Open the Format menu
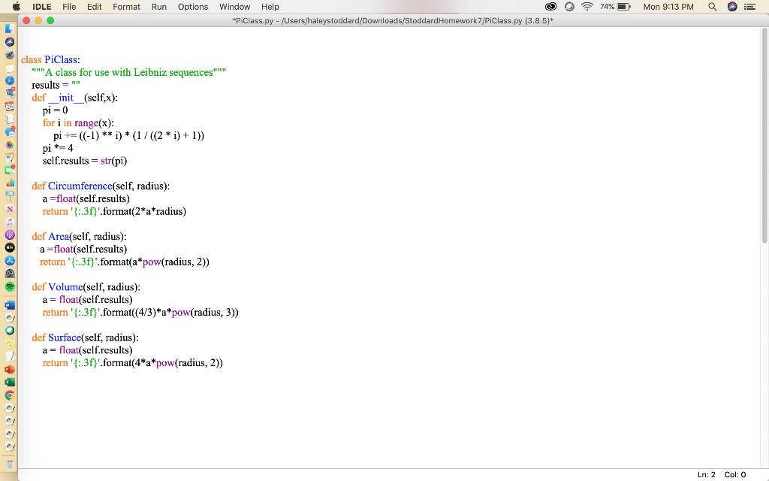This screenshot has height=481, width=769. click(125, 7)
